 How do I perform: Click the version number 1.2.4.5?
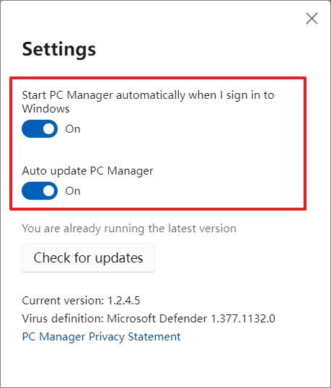(124, 301)
